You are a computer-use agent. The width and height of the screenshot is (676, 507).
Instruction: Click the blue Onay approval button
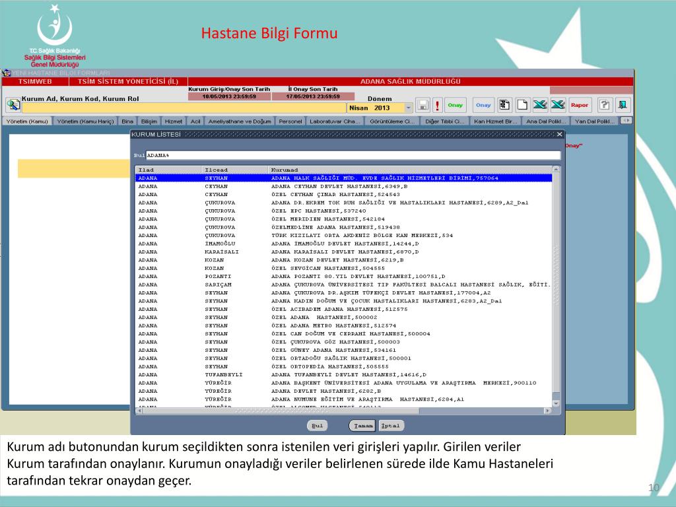[x=483, y=105]
